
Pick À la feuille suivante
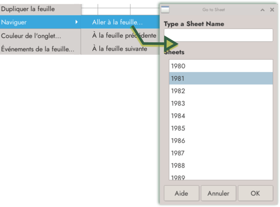pyautogui.click(x=120, y=49)
